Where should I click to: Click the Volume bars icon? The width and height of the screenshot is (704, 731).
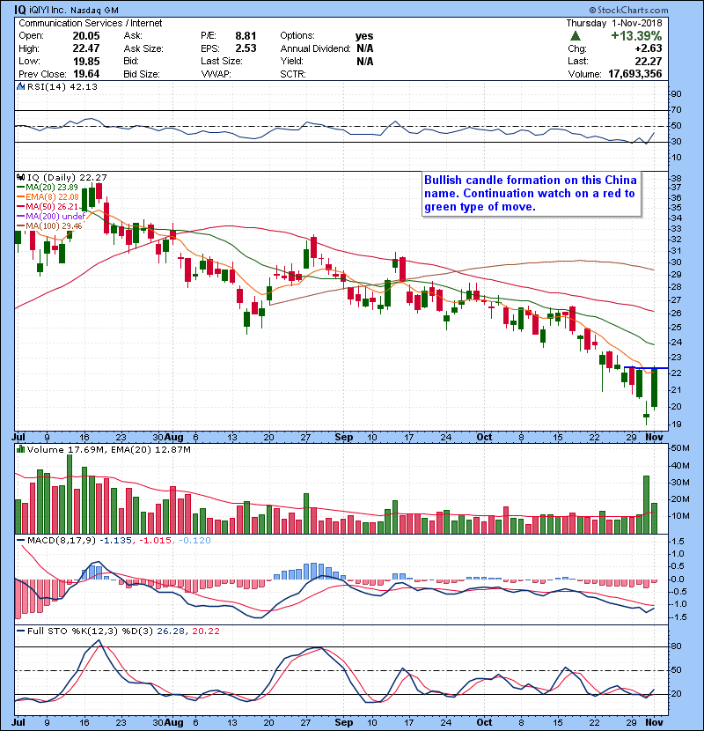point(20,449)
